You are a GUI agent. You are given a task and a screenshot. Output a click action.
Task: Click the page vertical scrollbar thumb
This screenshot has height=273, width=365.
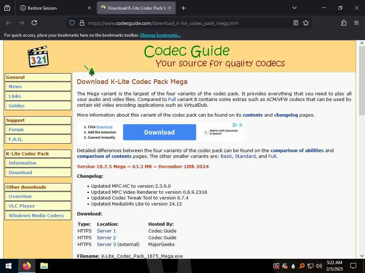tap(362, 80)
